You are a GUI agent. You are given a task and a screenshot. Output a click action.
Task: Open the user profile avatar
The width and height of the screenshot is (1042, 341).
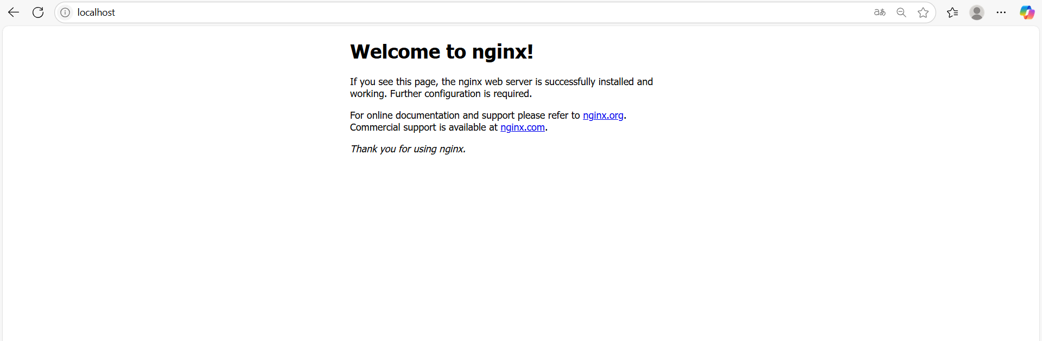[x=977, y=12]
